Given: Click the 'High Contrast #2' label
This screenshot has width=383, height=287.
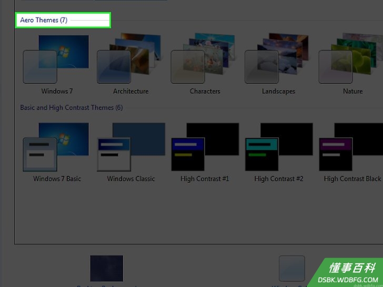Looking at the screenshot, I should pyautogui.click(x=279, y=179).
